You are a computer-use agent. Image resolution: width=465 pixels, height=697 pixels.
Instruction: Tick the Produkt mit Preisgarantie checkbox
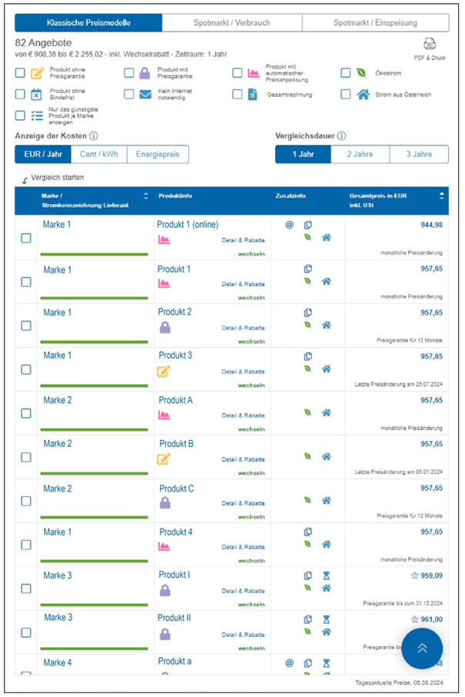[x=128, y=74]
